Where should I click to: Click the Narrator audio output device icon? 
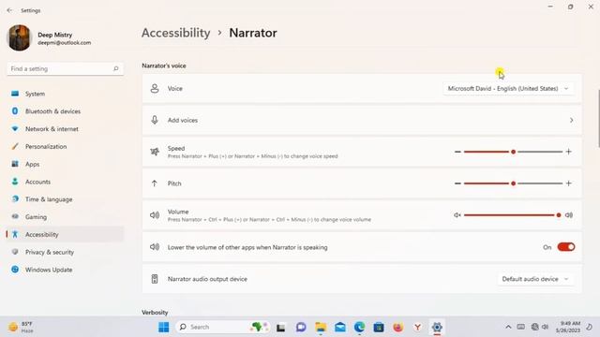point(155,279)
